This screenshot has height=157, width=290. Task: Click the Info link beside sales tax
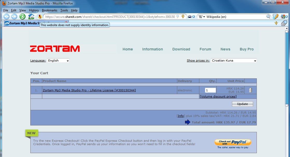coord(181,116)
